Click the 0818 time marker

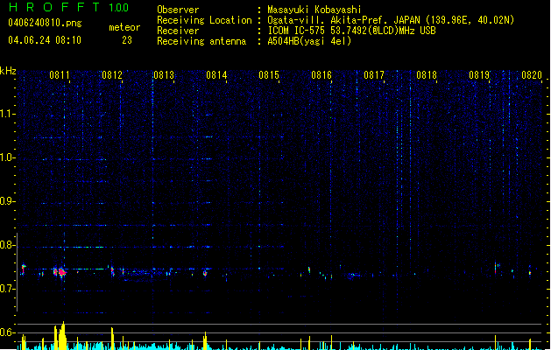click(x=427, y=75)
